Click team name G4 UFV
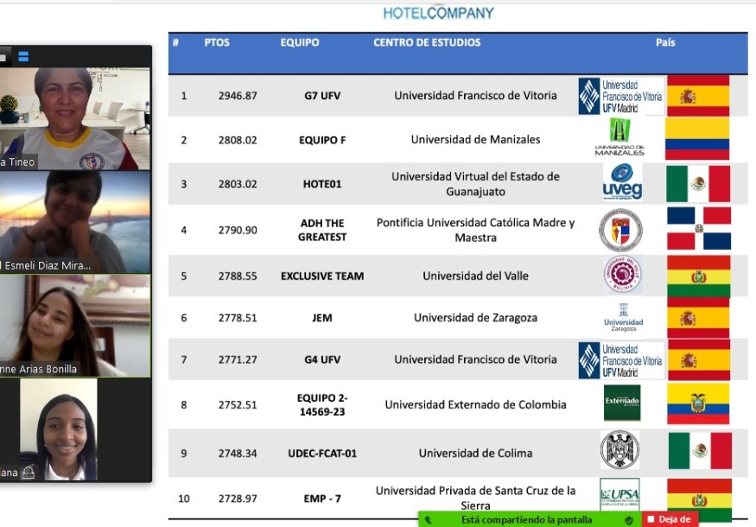This screenshot has width=756, height=527. (322, 359)
